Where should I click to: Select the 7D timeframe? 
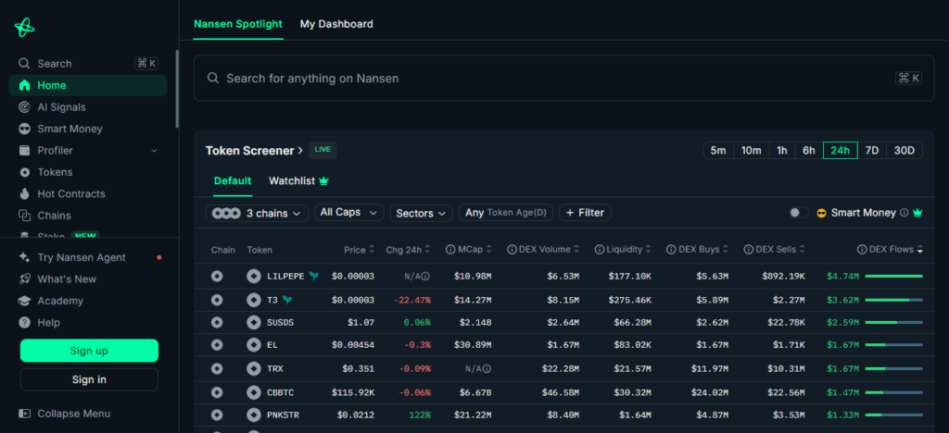click(x=871, y=151)
